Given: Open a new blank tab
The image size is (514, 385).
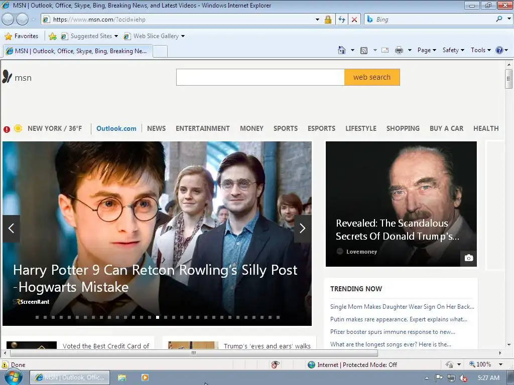Looking at the screenshot, I should pyautogui.click(x=160, y=52).
